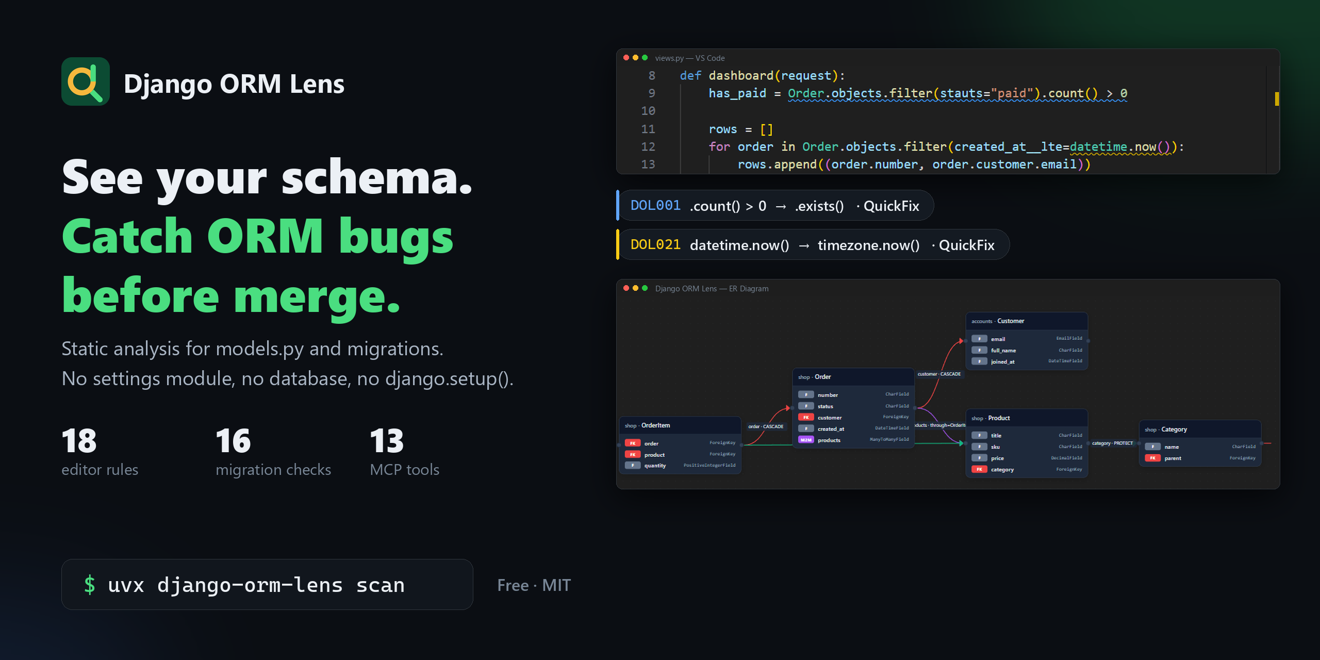The image size is (1320, 660).
Task: Click the F badge beside Product sku
Action: pyautogui.click(x=979, y=447)
